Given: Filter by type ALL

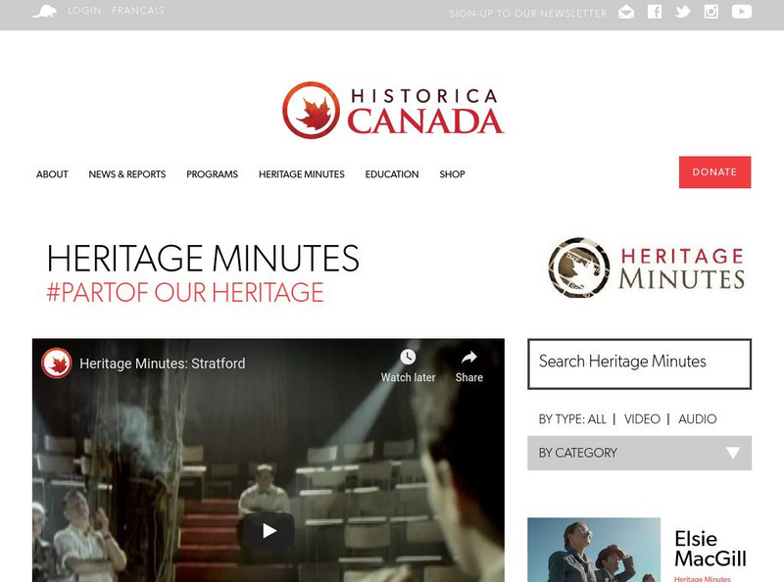Looking at the screenshot, I should 597,419.
